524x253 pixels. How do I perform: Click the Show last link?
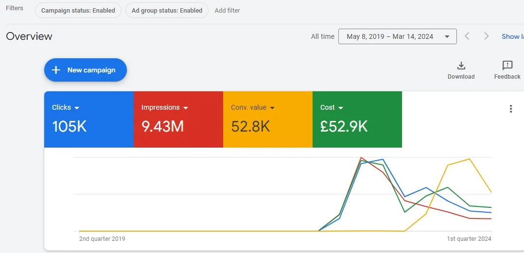point(512,36)
